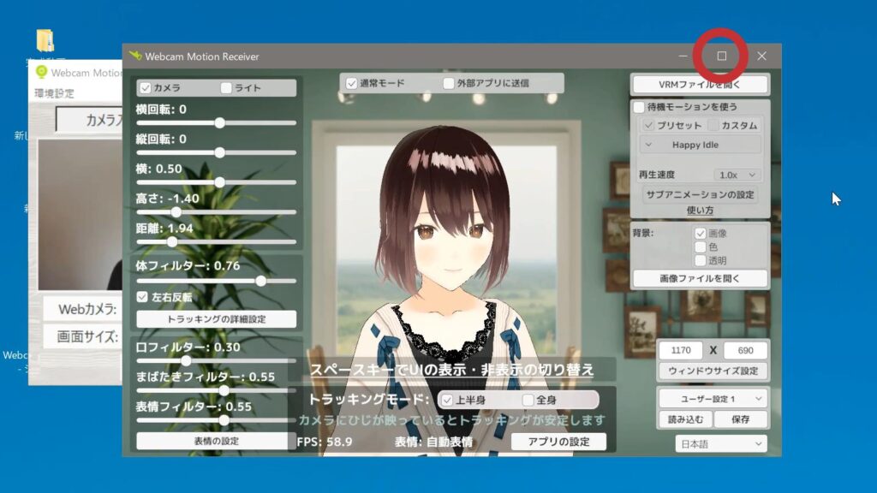Click the 体フィルター slider handle

260,281
